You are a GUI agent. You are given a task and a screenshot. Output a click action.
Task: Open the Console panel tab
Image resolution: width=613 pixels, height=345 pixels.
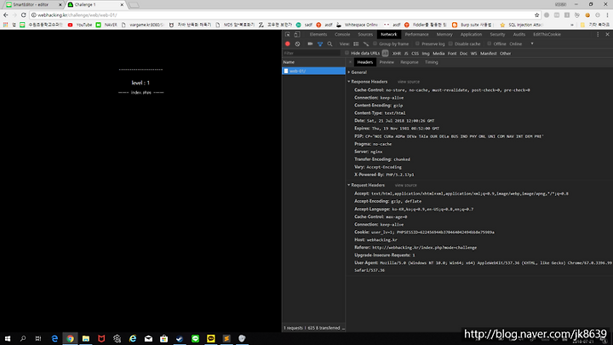point(342,34)
